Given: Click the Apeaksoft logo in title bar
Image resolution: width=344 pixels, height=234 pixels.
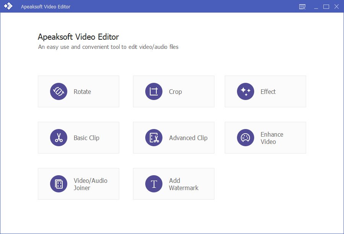Looking at the screenshot, I should (x=8, y=6).
